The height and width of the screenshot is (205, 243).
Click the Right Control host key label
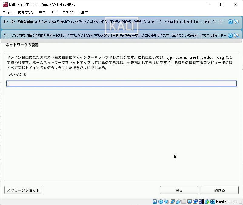coord(226,202)
